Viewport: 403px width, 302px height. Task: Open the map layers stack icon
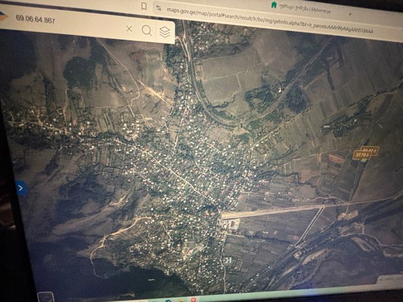point(165,32)
